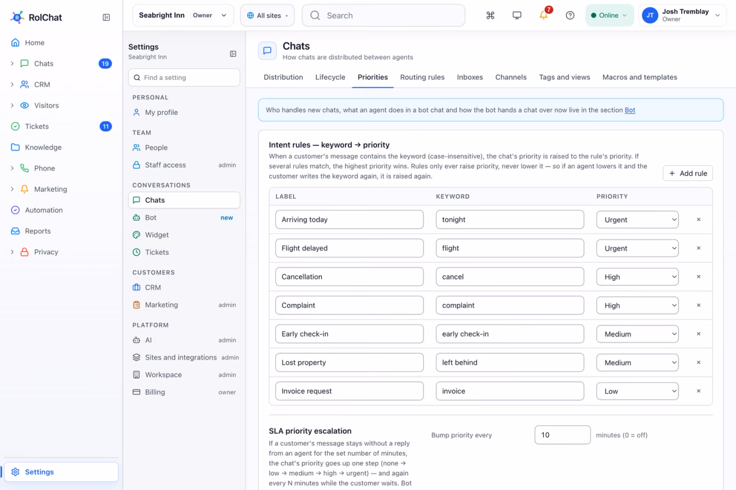Open the command palette icon
This screenshot has height=490, width=736.
(490, 16)
